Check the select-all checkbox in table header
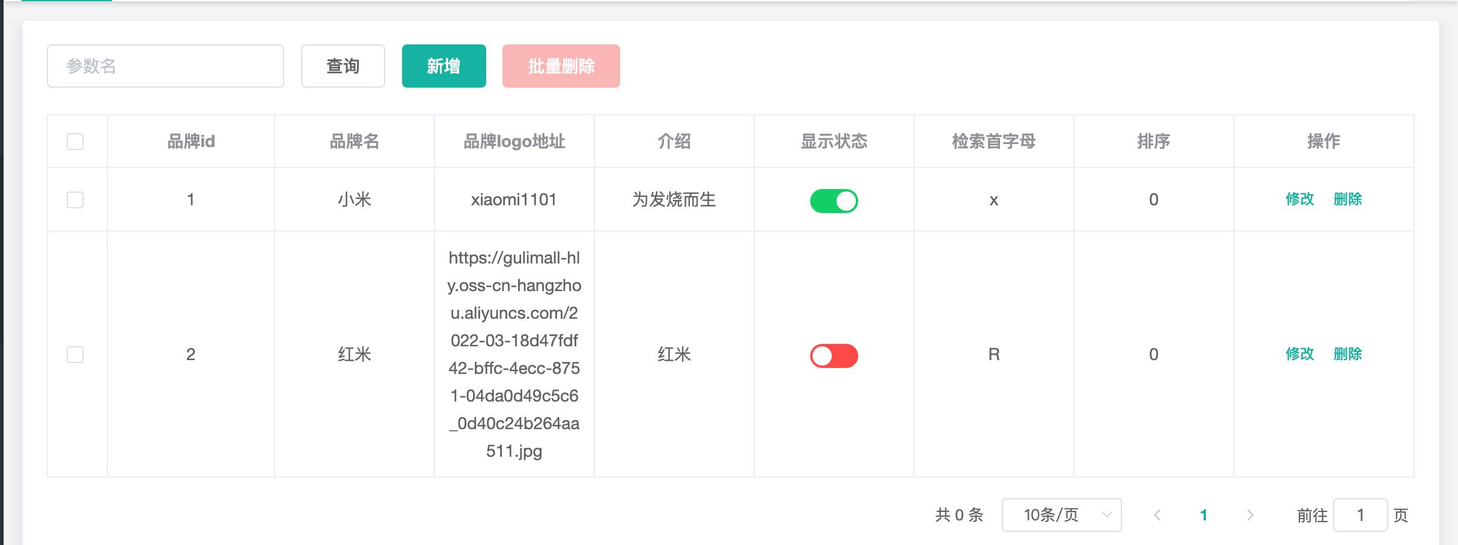Screen dimensions: 1458x545 [x=75, y=142]
